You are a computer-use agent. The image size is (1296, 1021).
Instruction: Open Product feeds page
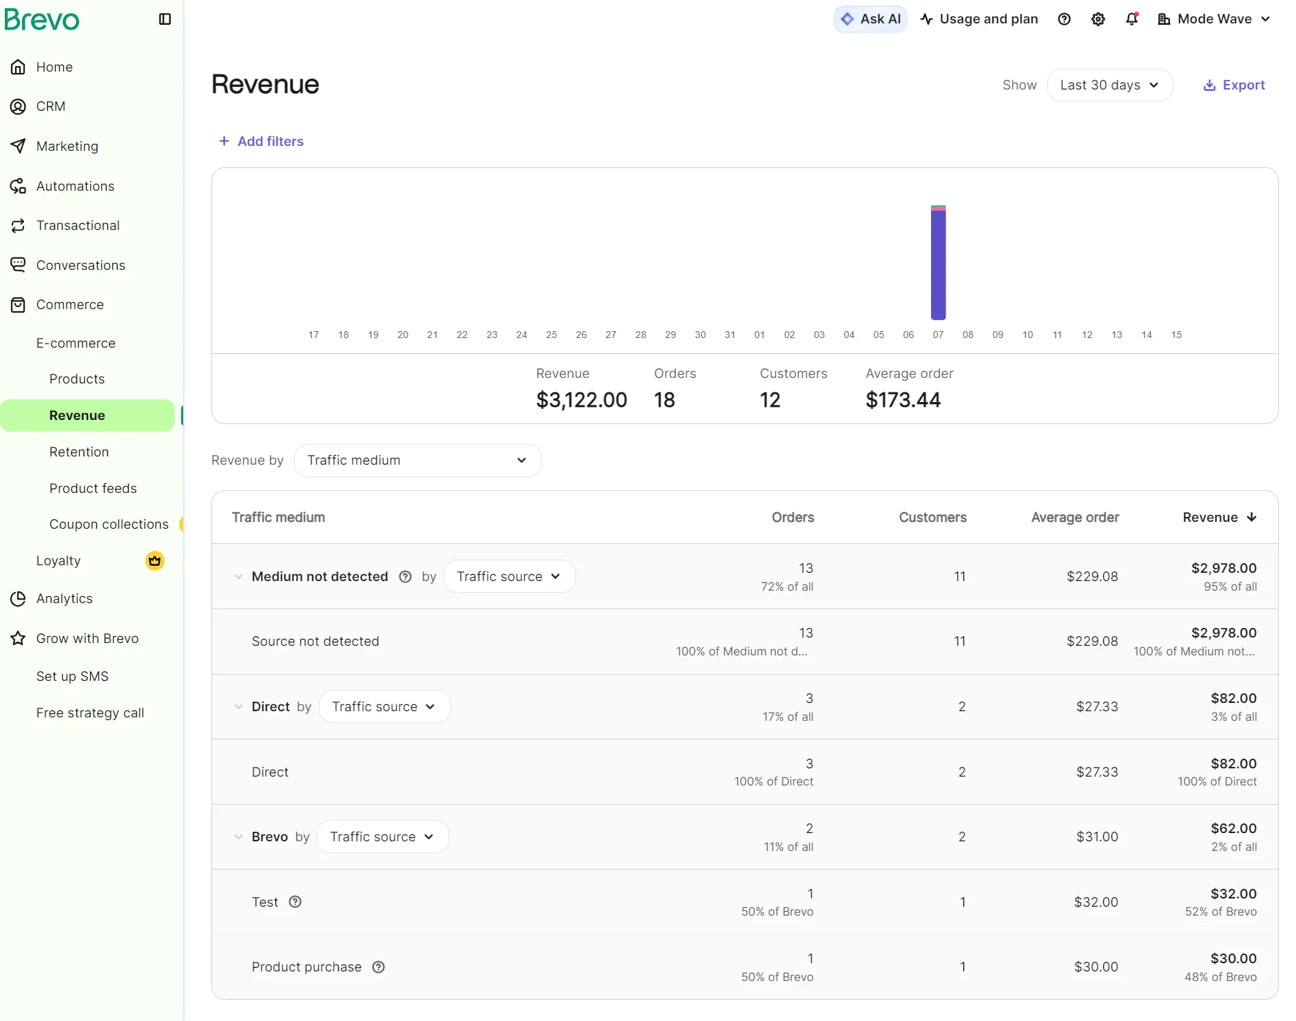[x=93, y=489]
